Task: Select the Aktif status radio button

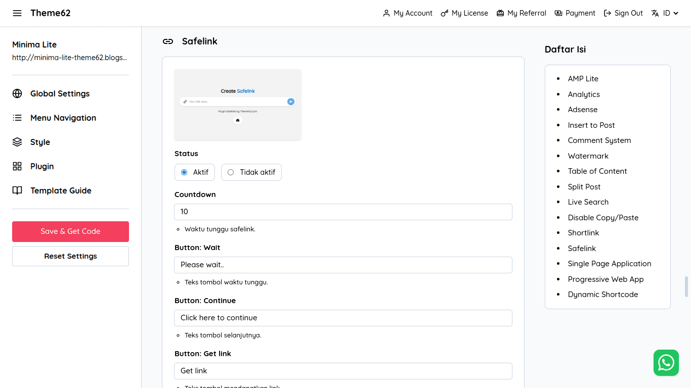Action: click(x=184, y=172)
